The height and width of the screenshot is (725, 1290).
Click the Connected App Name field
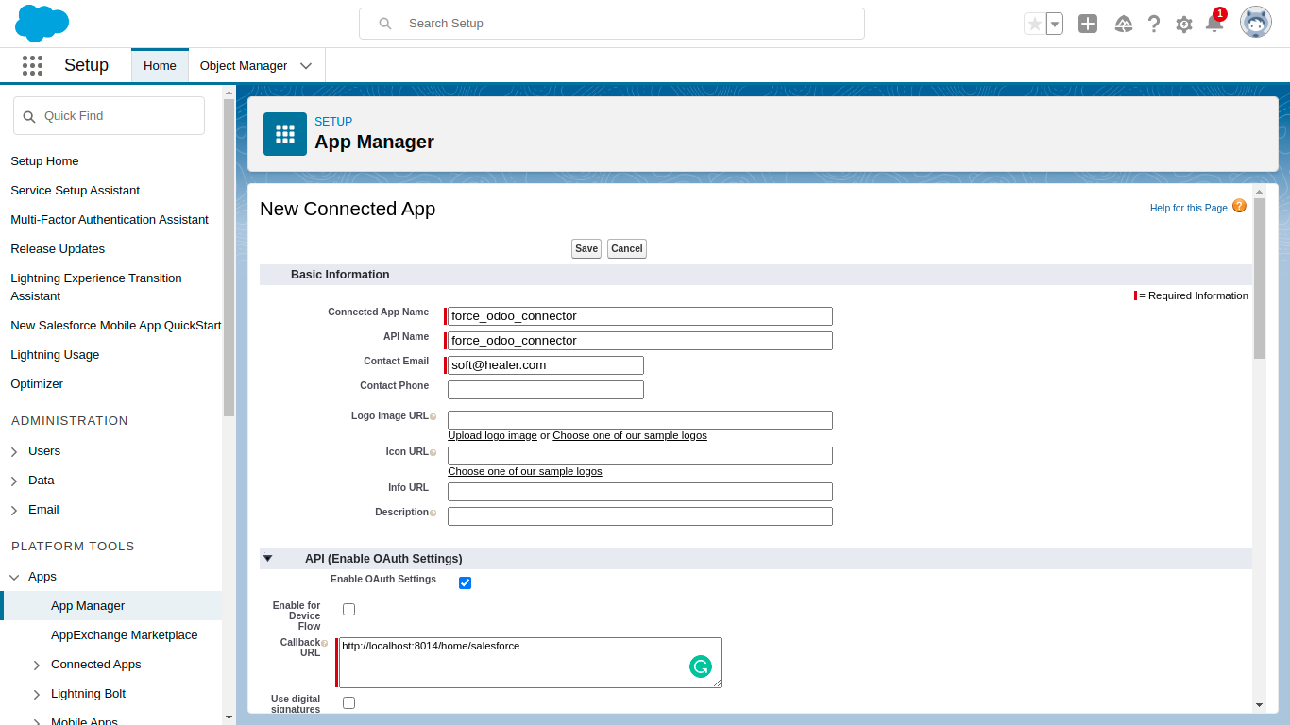pos(640,316)
